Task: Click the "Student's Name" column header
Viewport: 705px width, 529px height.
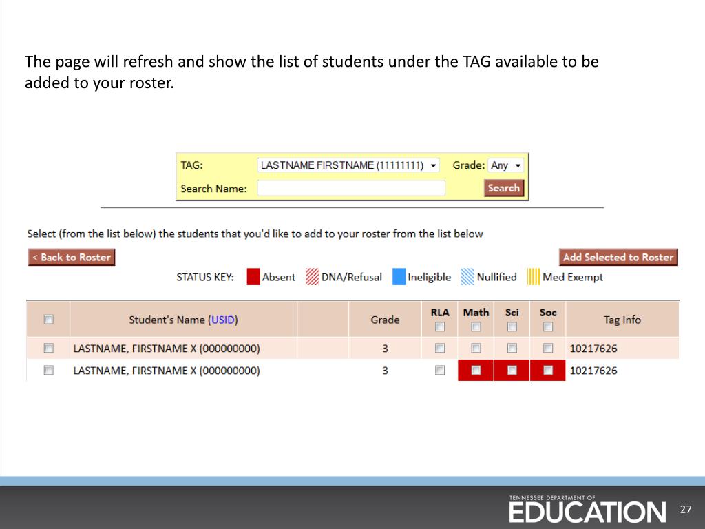Action: [x=183, y=320]
